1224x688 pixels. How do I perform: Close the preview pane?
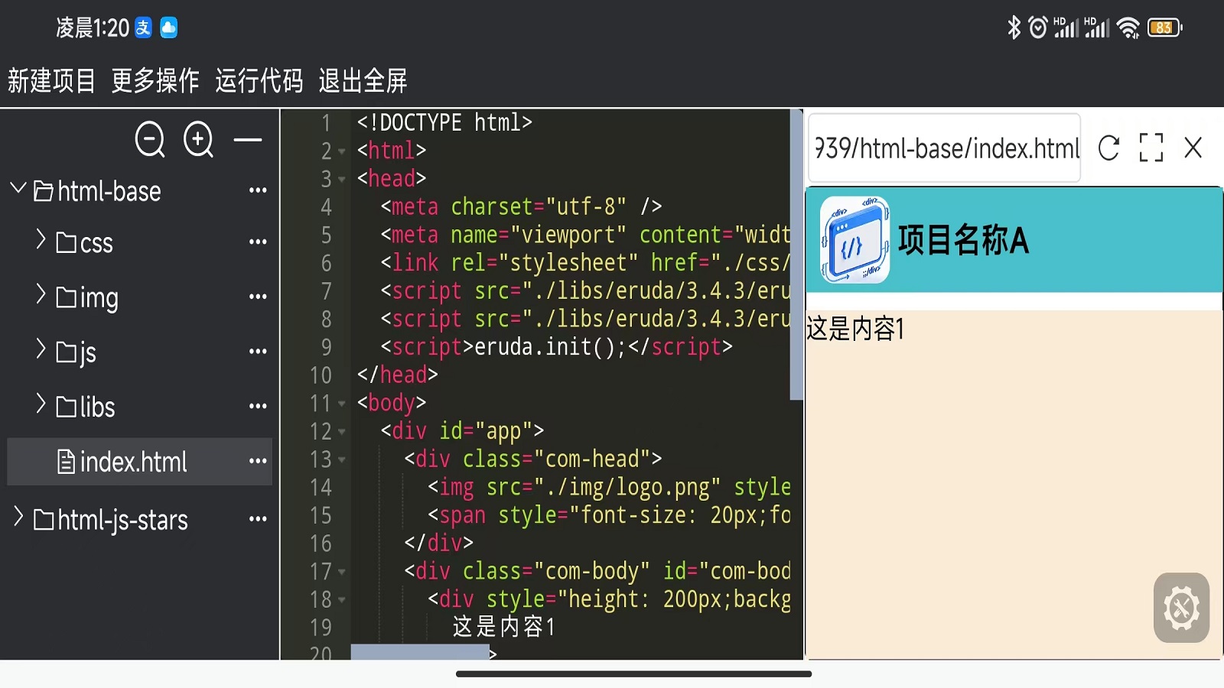pyautogui.click(x=1193, y=148)
